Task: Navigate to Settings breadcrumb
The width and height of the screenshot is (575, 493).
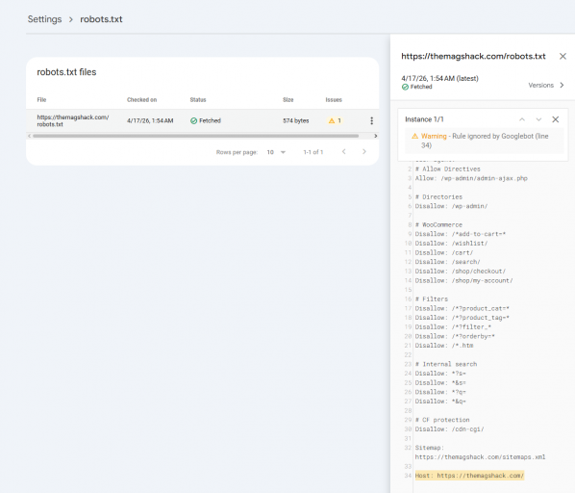Action: click(x=45, y=19)
